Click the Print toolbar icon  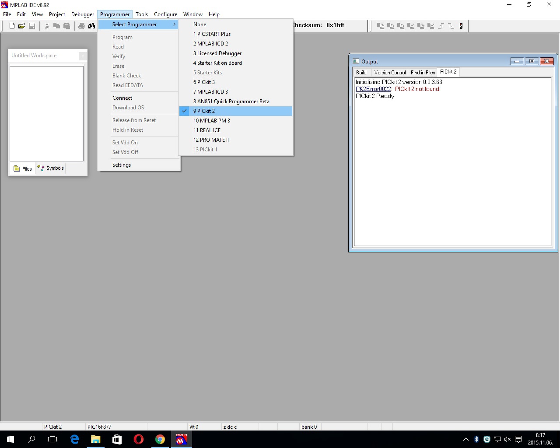tap(81, 26)
